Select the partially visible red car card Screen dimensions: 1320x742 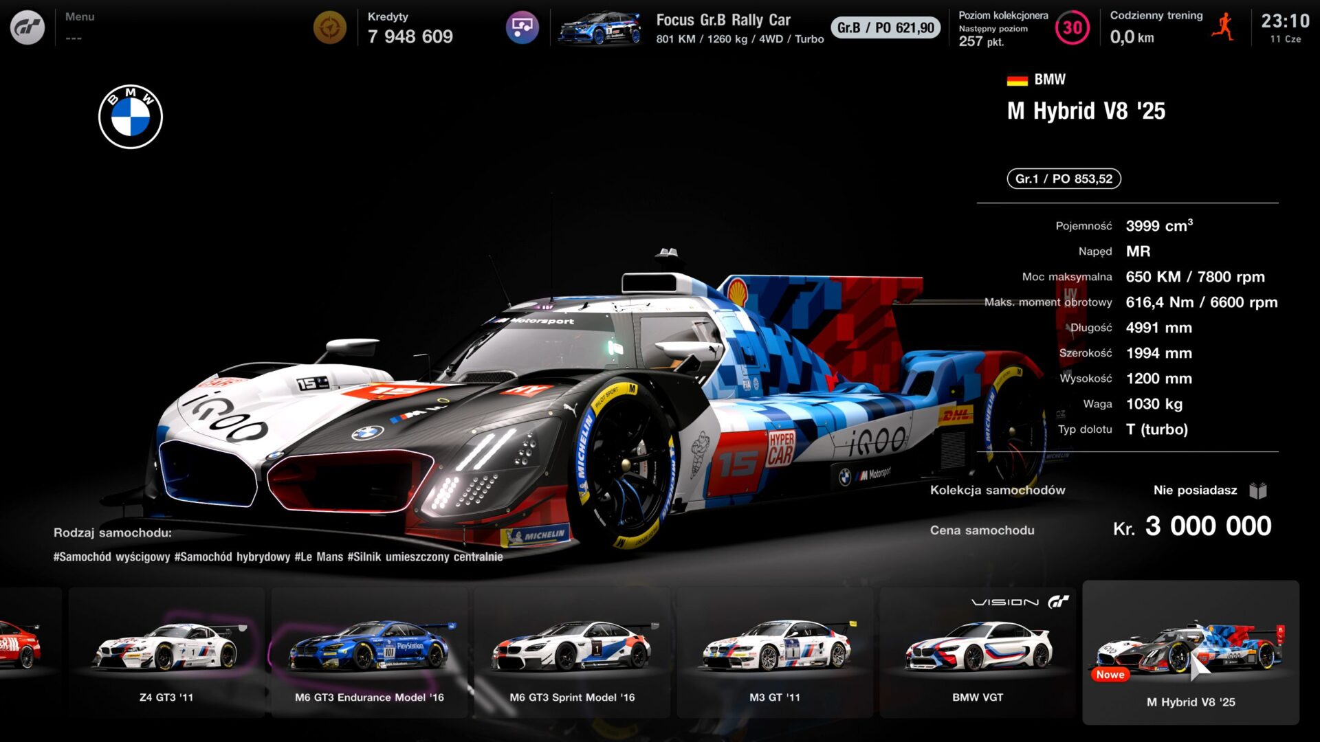click(30, 653)
